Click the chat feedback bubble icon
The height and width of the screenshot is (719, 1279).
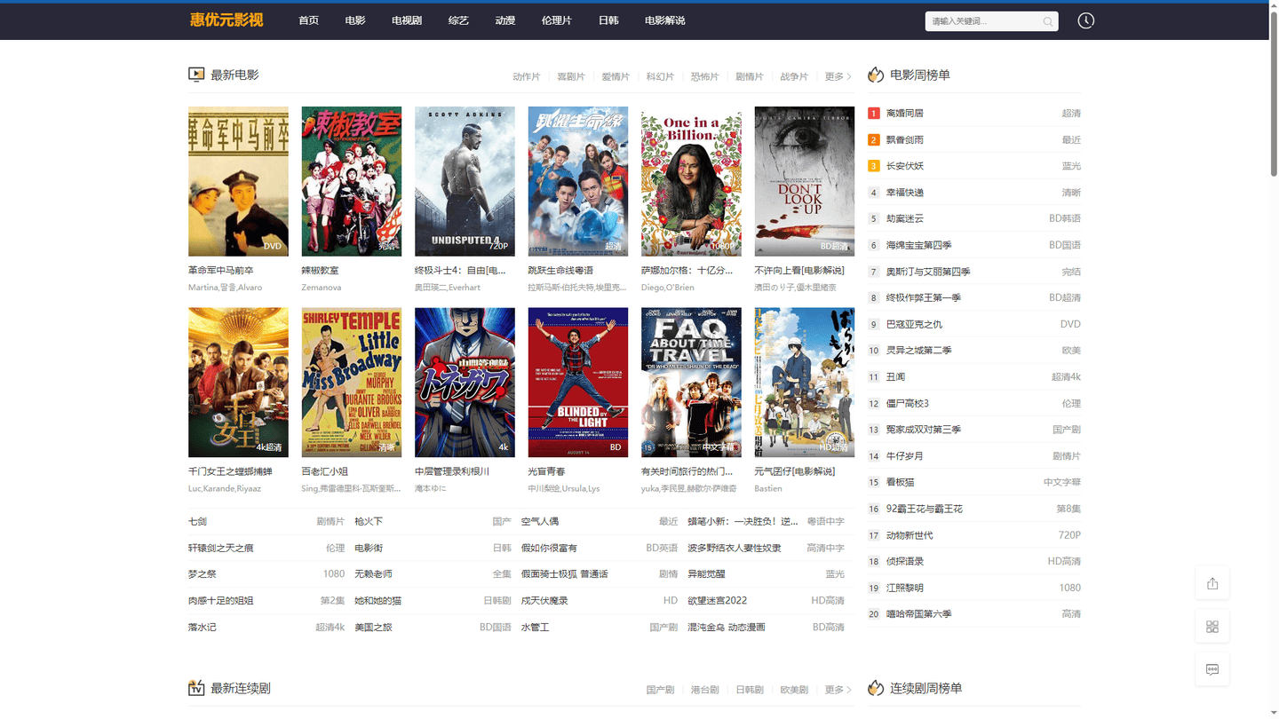(x=1212, y=669)
